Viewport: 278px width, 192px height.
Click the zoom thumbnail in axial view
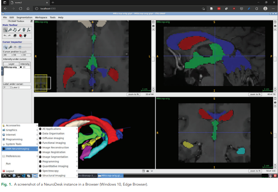41,82
